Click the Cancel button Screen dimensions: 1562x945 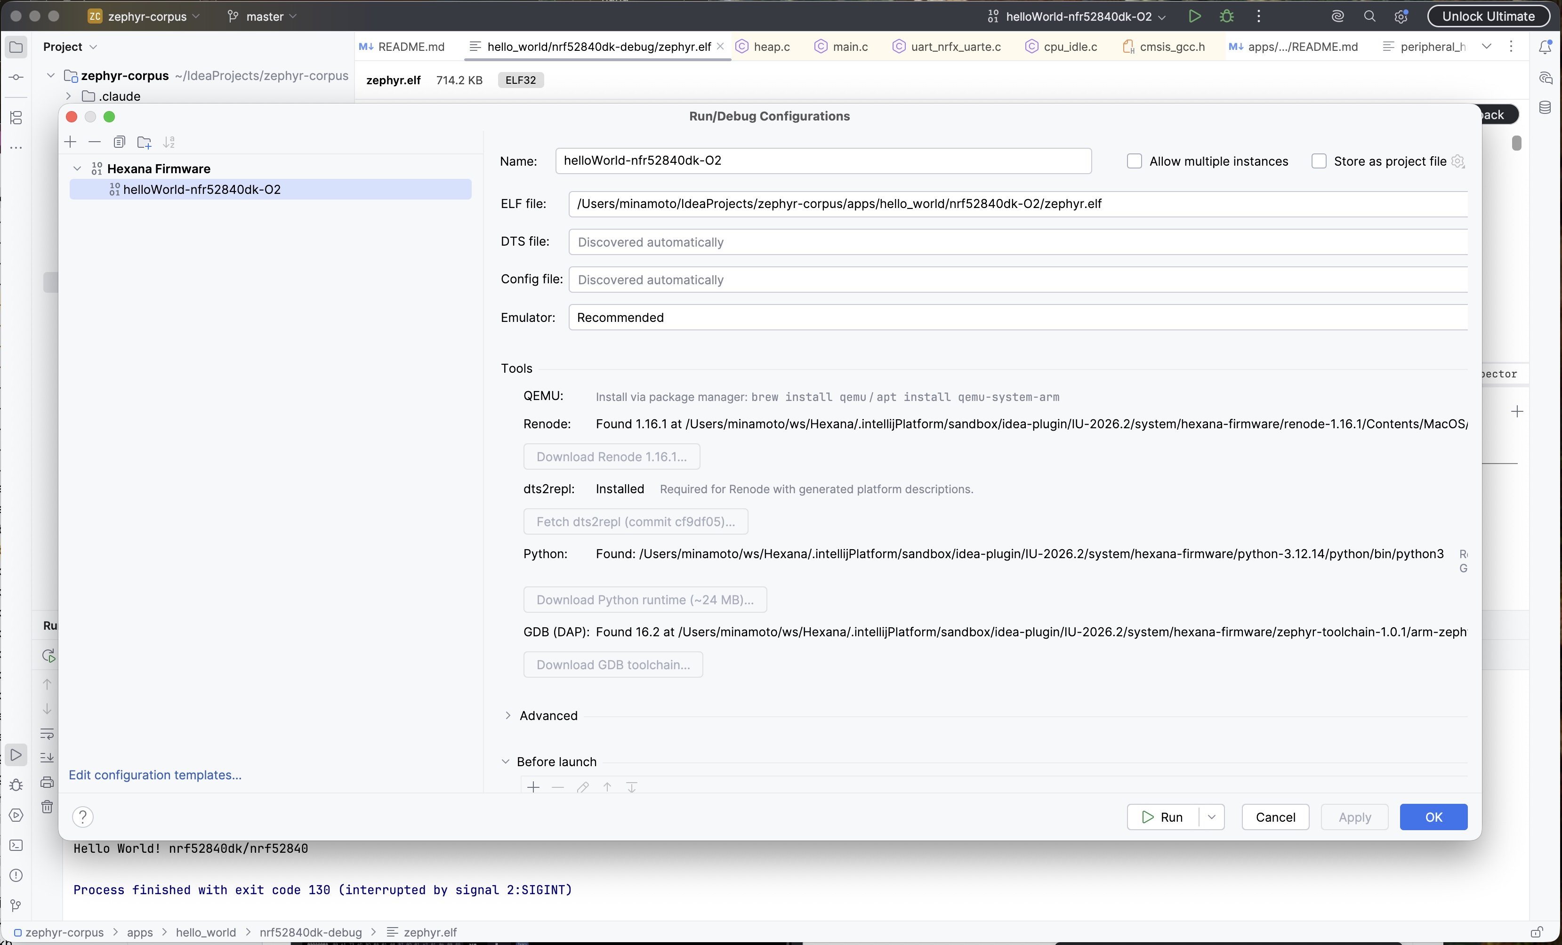point(1275,817)
